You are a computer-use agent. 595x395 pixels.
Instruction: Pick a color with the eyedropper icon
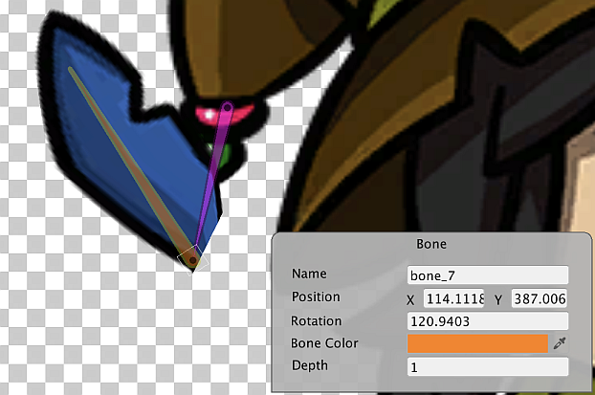(x=561, y=343)
